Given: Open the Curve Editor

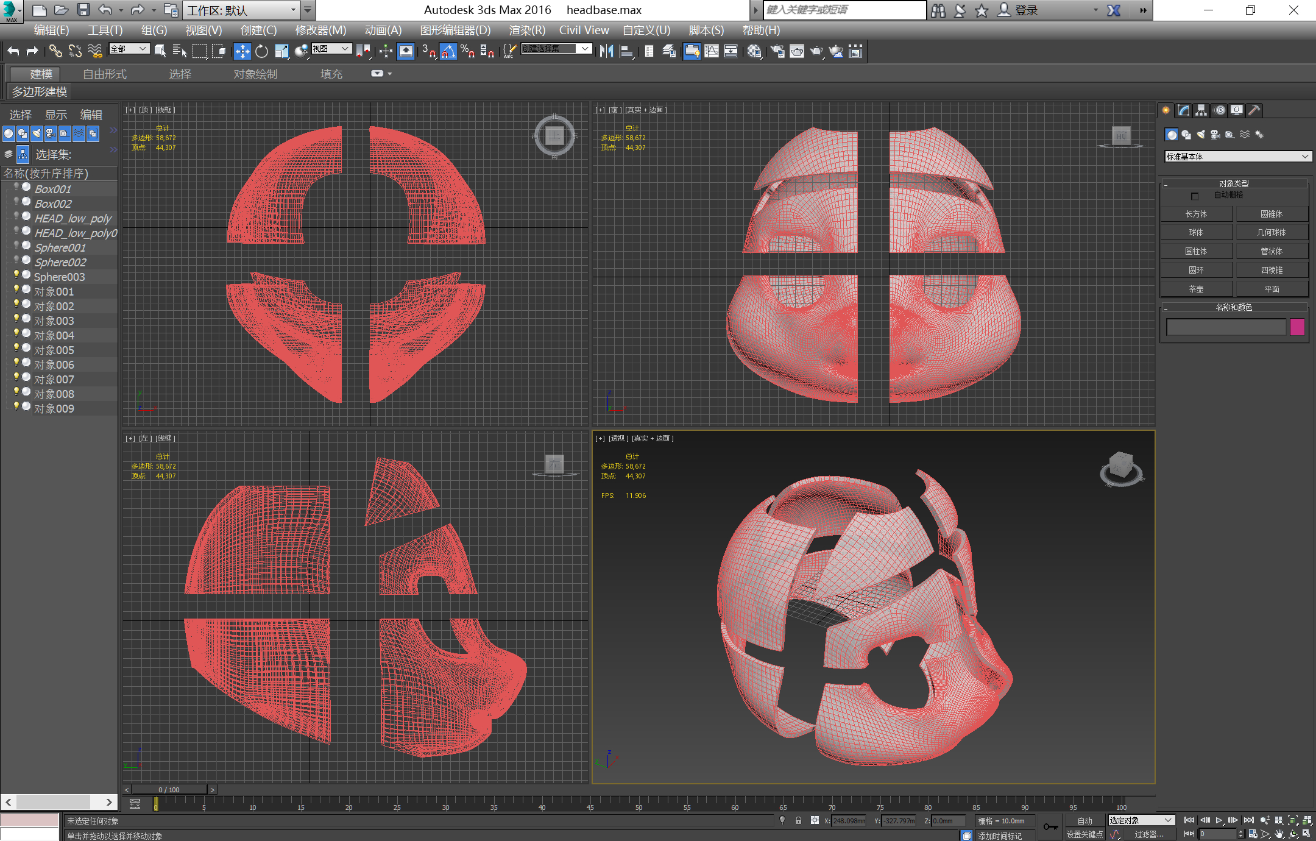Looking at the screenshot, I should coord(712,52).
